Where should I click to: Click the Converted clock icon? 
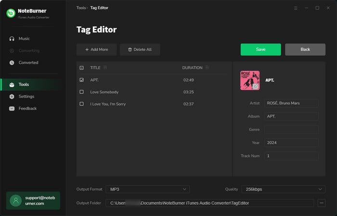coord(12,62)
